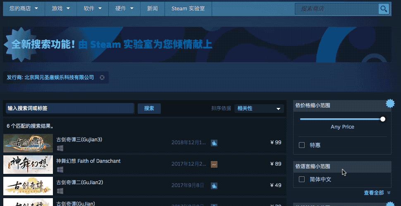Viewport: 401px width, 206px height.
Task: Click the 搜索 button
Action: point(149,108)
